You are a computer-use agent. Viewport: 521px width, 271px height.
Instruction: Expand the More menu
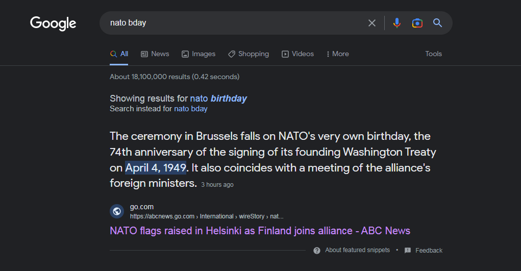tap(338, 54)
